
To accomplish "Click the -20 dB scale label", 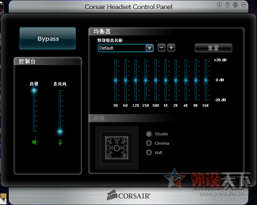I will [x=220, y=100].
